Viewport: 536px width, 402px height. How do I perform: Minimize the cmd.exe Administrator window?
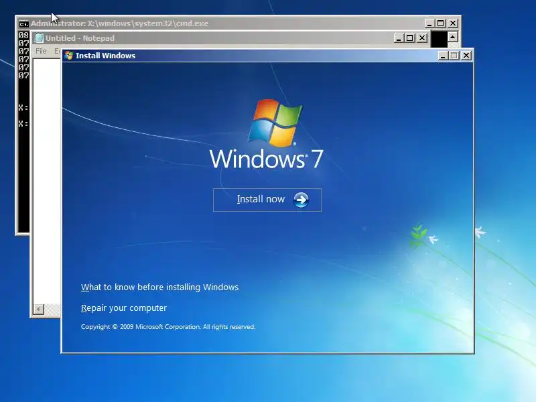click(x=429, y=23)
